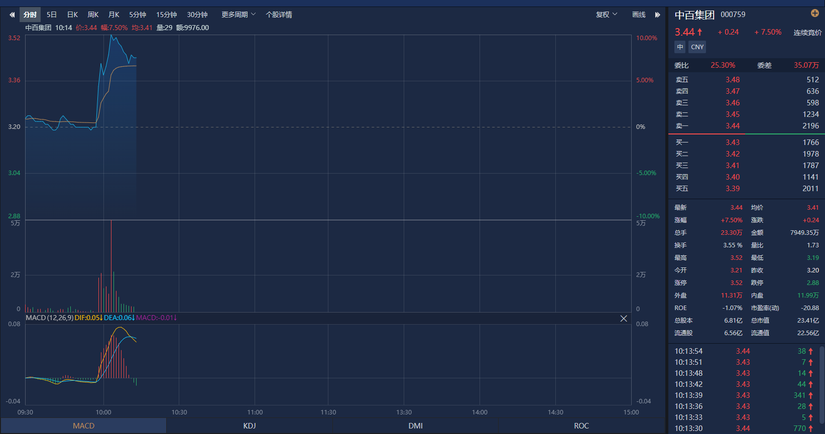The width and height of the screenshot is (825, 434).
Task: Switch to the DMI indicator tab
Action: 415,425
